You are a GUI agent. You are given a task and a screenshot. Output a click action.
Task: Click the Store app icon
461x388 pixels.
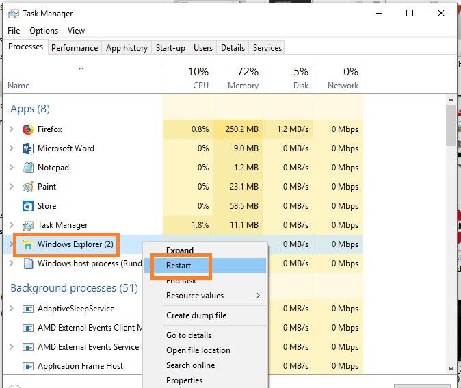28,206
